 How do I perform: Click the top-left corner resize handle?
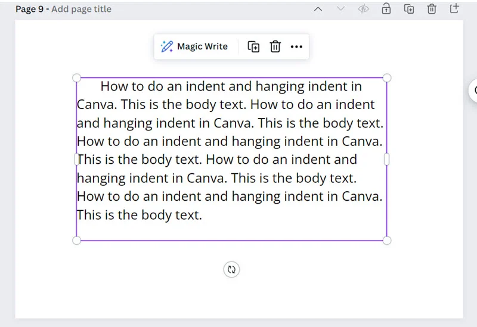coord(76,78)
